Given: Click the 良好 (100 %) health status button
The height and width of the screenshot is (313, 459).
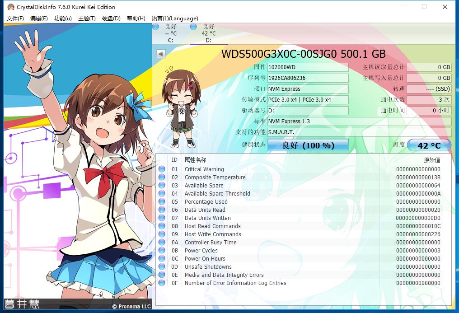Looking at the screenshot, I should pyautogui.click(x=308, y=145).
